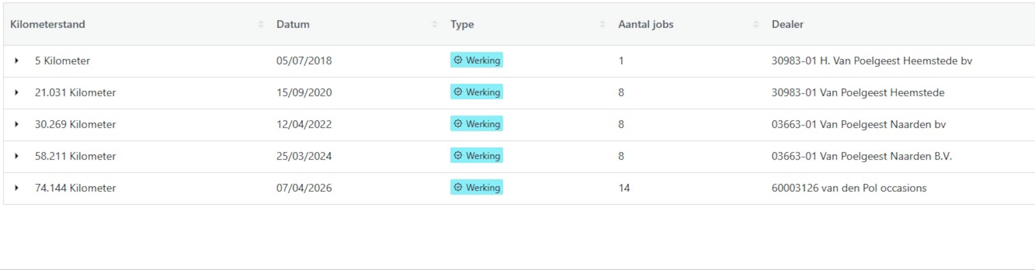The image size is (1035, 270).
Task: Expand the 74.144 Kilometer row
Action: [17, 187]
